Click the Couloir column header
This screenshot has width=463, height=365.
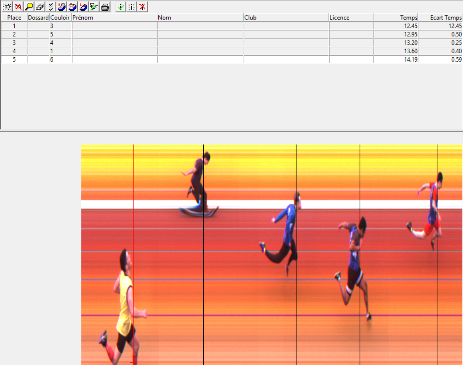[x=60, y=18]
